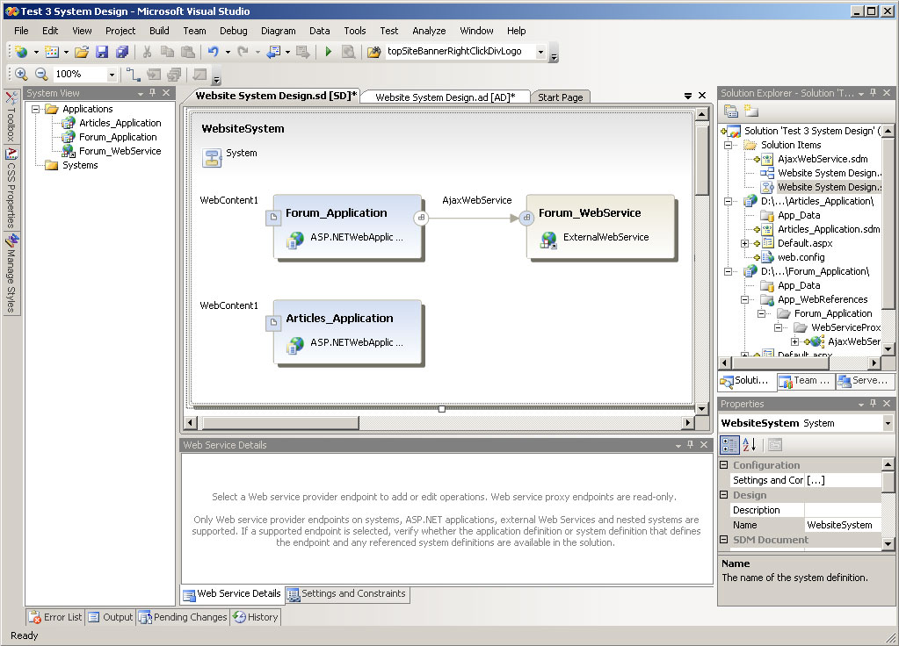Collapse the Configuration category in Properties
Image resolution: width=899 pixels, height=646 pixels.
[724, 465]
